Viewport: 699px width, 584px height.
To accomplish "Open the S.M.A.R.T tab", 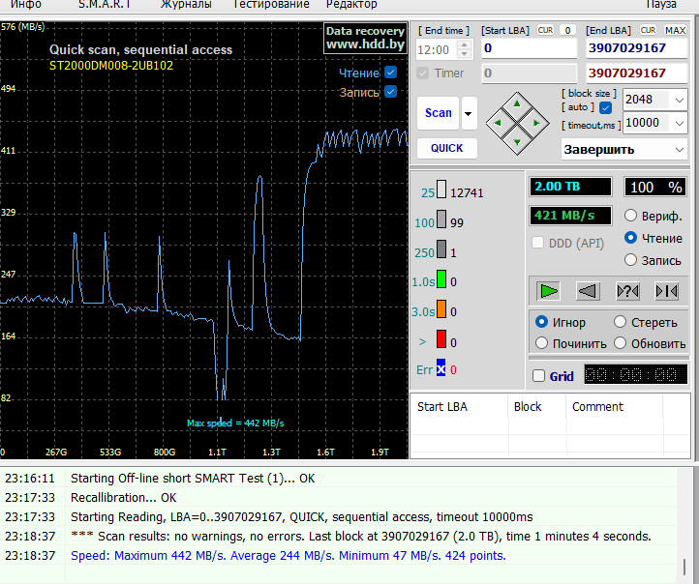I will pyautogui.click(x=106, y=5).
